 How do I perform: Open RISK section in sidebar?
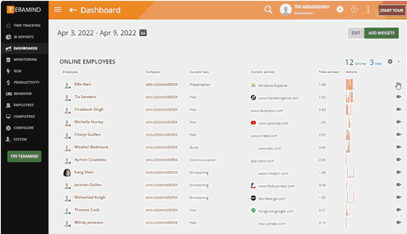24,71
